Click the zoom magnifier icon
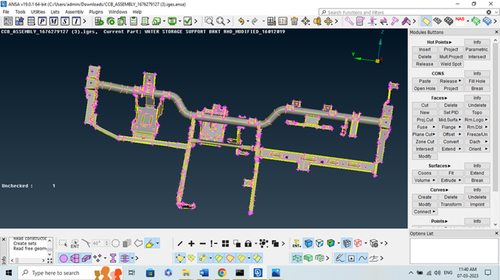 point(220,21)
